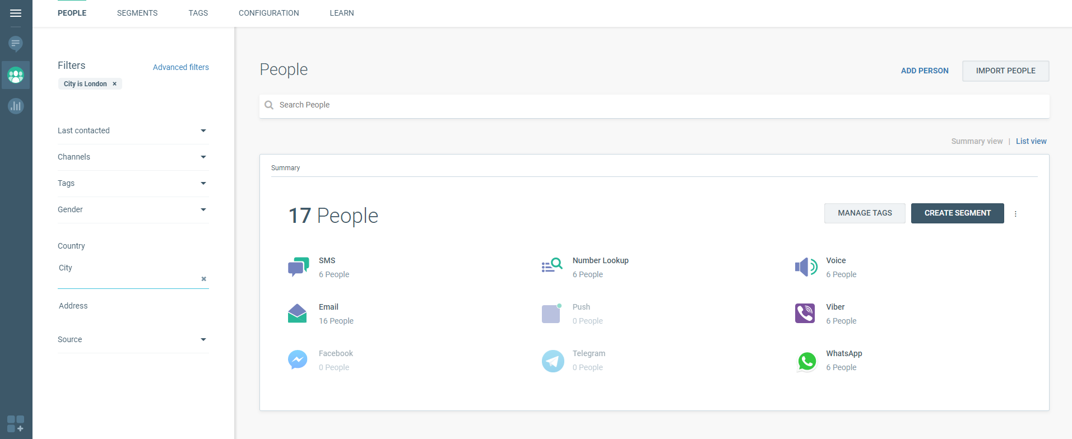Image resolution: width=1072 pixels, height=439 pixels.
Task: Open the analytics bar chart icon
Action: 16,106
